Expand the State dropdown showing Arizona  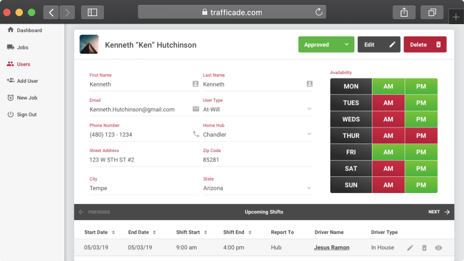309,188
